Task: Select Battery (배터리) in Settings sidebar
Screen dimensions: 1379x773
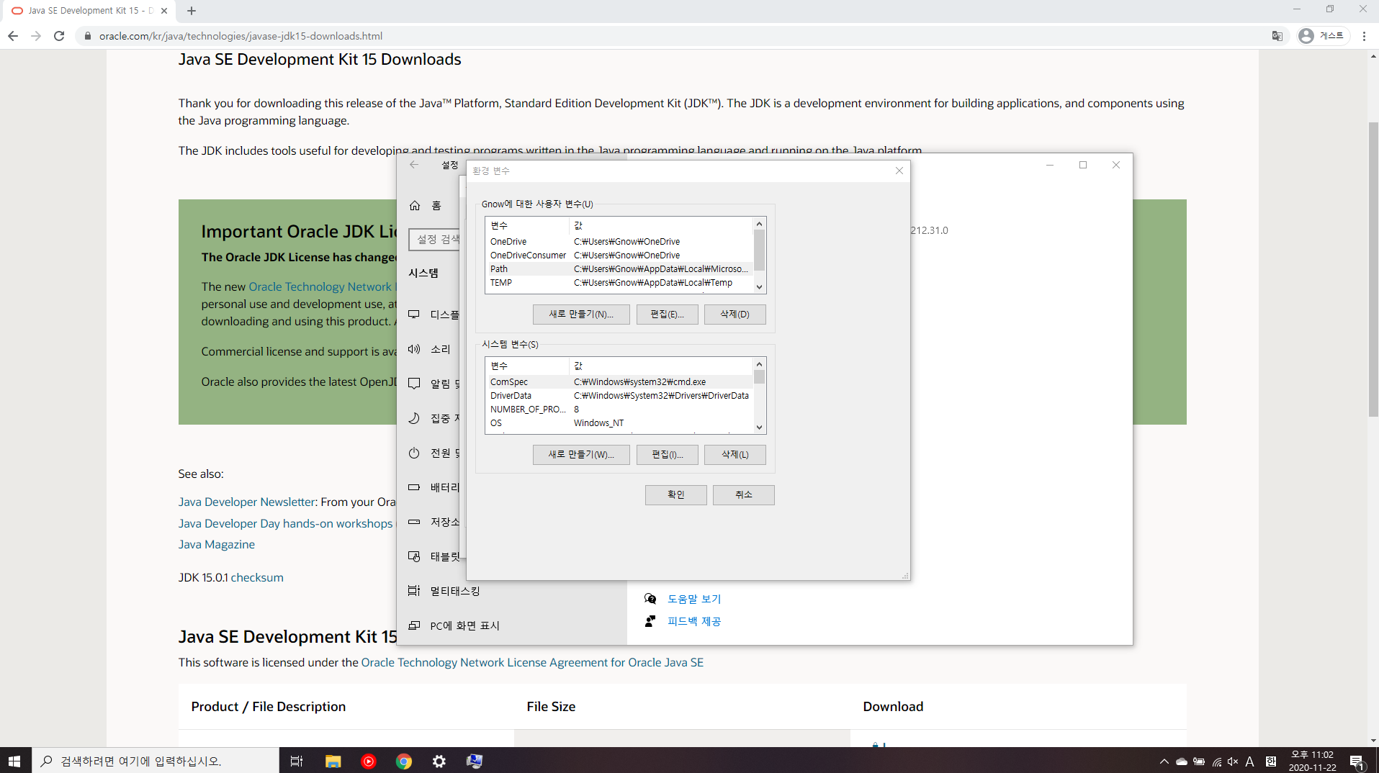Action: [434, 487]
